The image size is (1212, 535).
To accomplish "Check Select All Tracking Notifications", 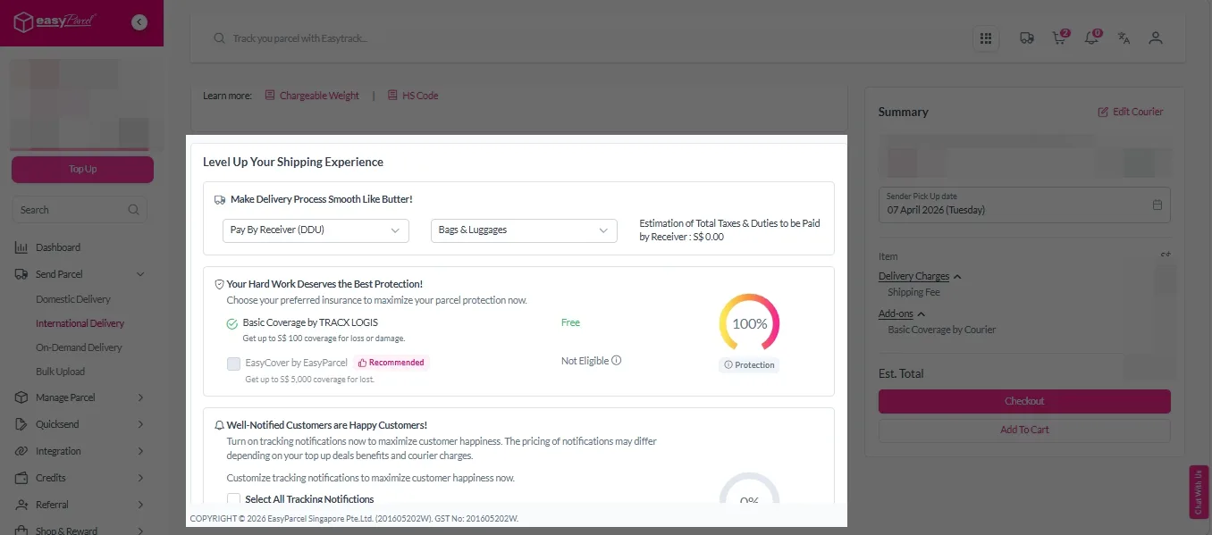I will tap(234, 499).
